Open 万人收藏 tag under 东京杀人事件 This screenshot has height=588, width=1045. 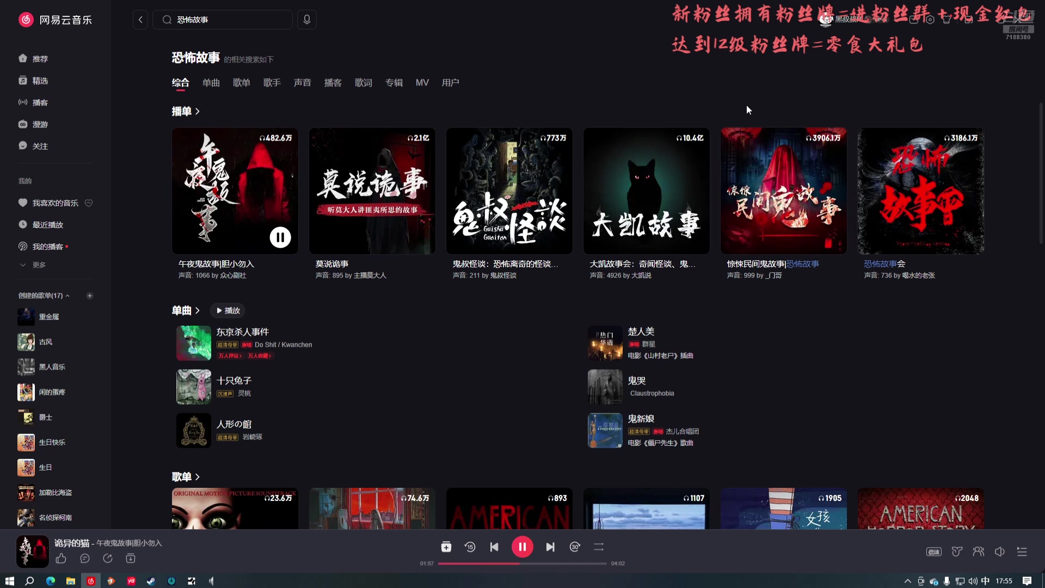point(260,356)
